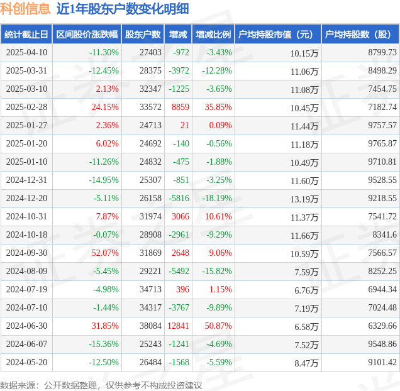
Task: Click the change ratio 0.09%
Action: pyautogui.click(x=220, y=126)
